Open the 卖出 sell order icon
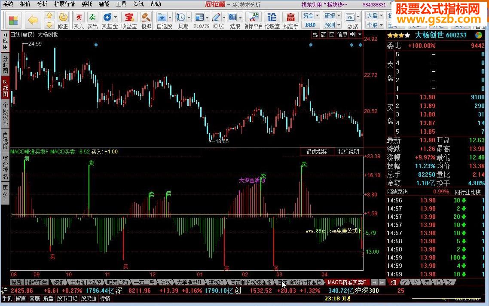The image size is (489, 306). click(93, 18)
